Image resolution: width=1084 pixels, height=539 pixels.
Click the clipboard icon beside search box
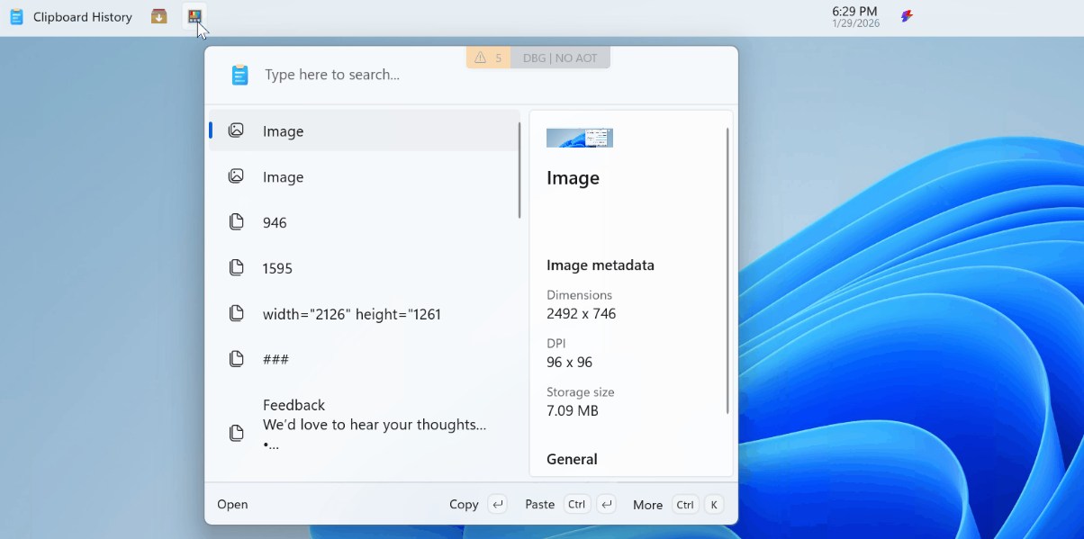pos(239,75)
